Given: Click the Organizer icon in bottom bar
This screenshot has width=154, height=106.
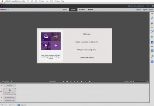Looking at the screenshot, I should click(x=19, y=105).
